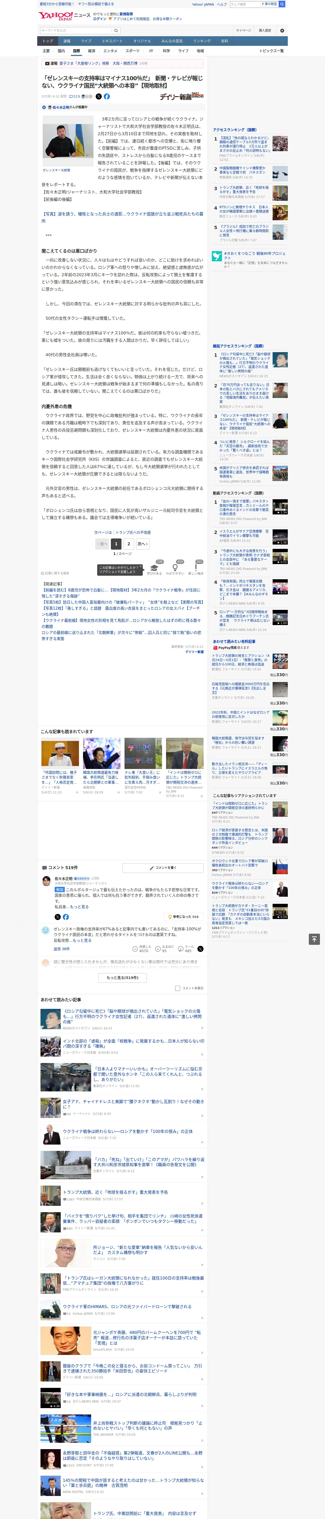The image size is (325, 1519).
Task: Open the ヘルプ link at top
Action: click(x=221, y=4)
